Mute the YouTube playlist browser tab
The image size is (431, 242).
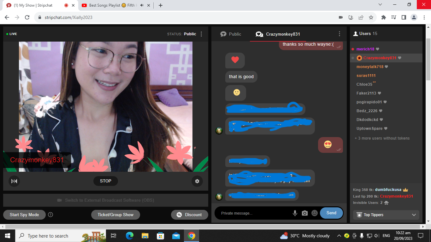(x=142, y=5)
